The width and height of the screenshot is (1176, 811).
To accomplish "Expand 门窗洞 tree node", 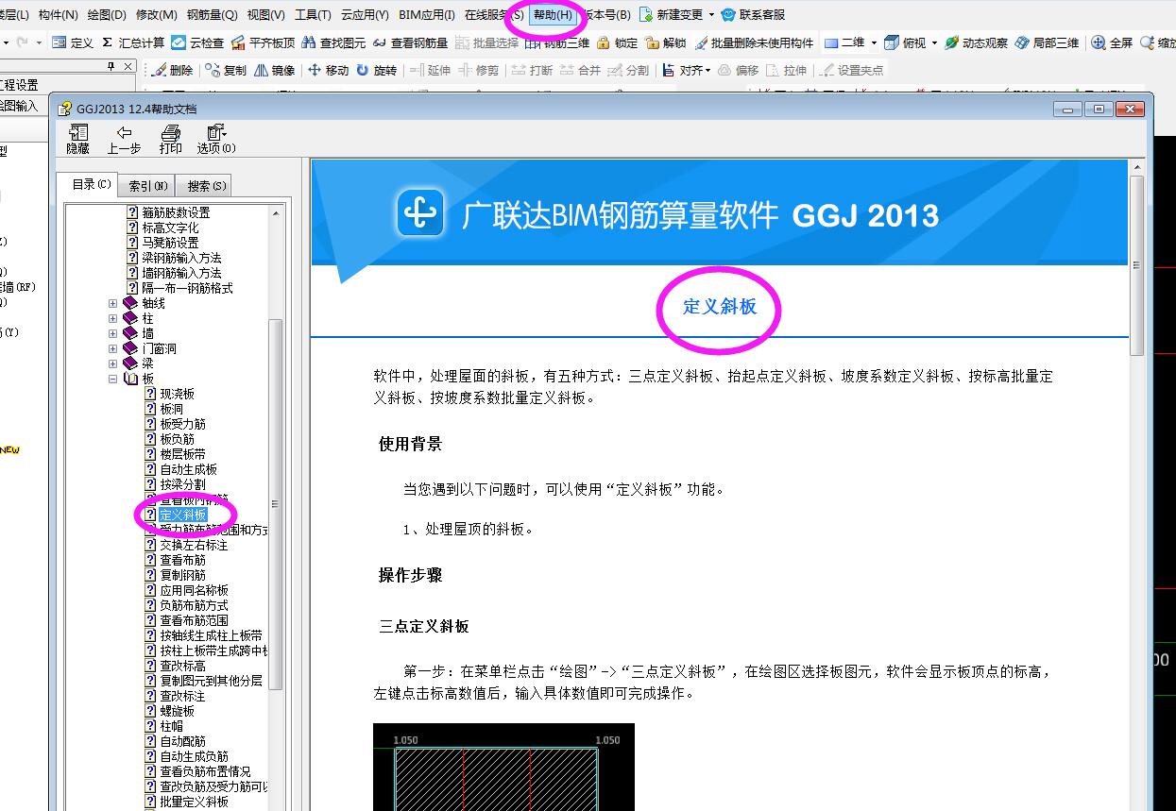I will (x=113, y=349).
